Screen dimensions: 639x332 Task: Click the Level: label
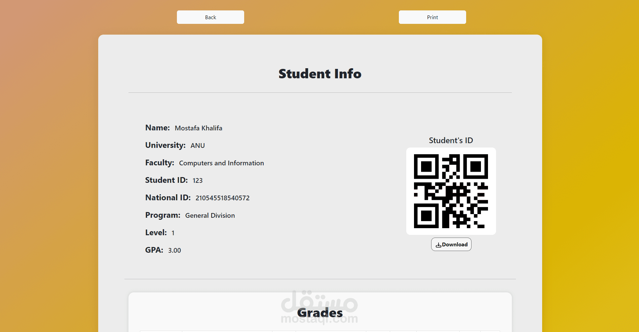point(156,233)
